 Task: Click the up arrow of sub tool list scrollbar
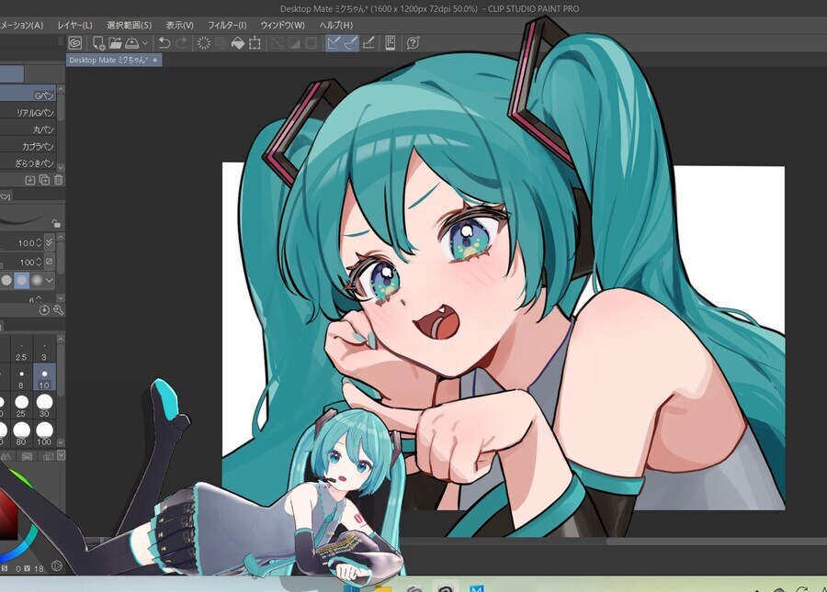[x=61, y=90]
